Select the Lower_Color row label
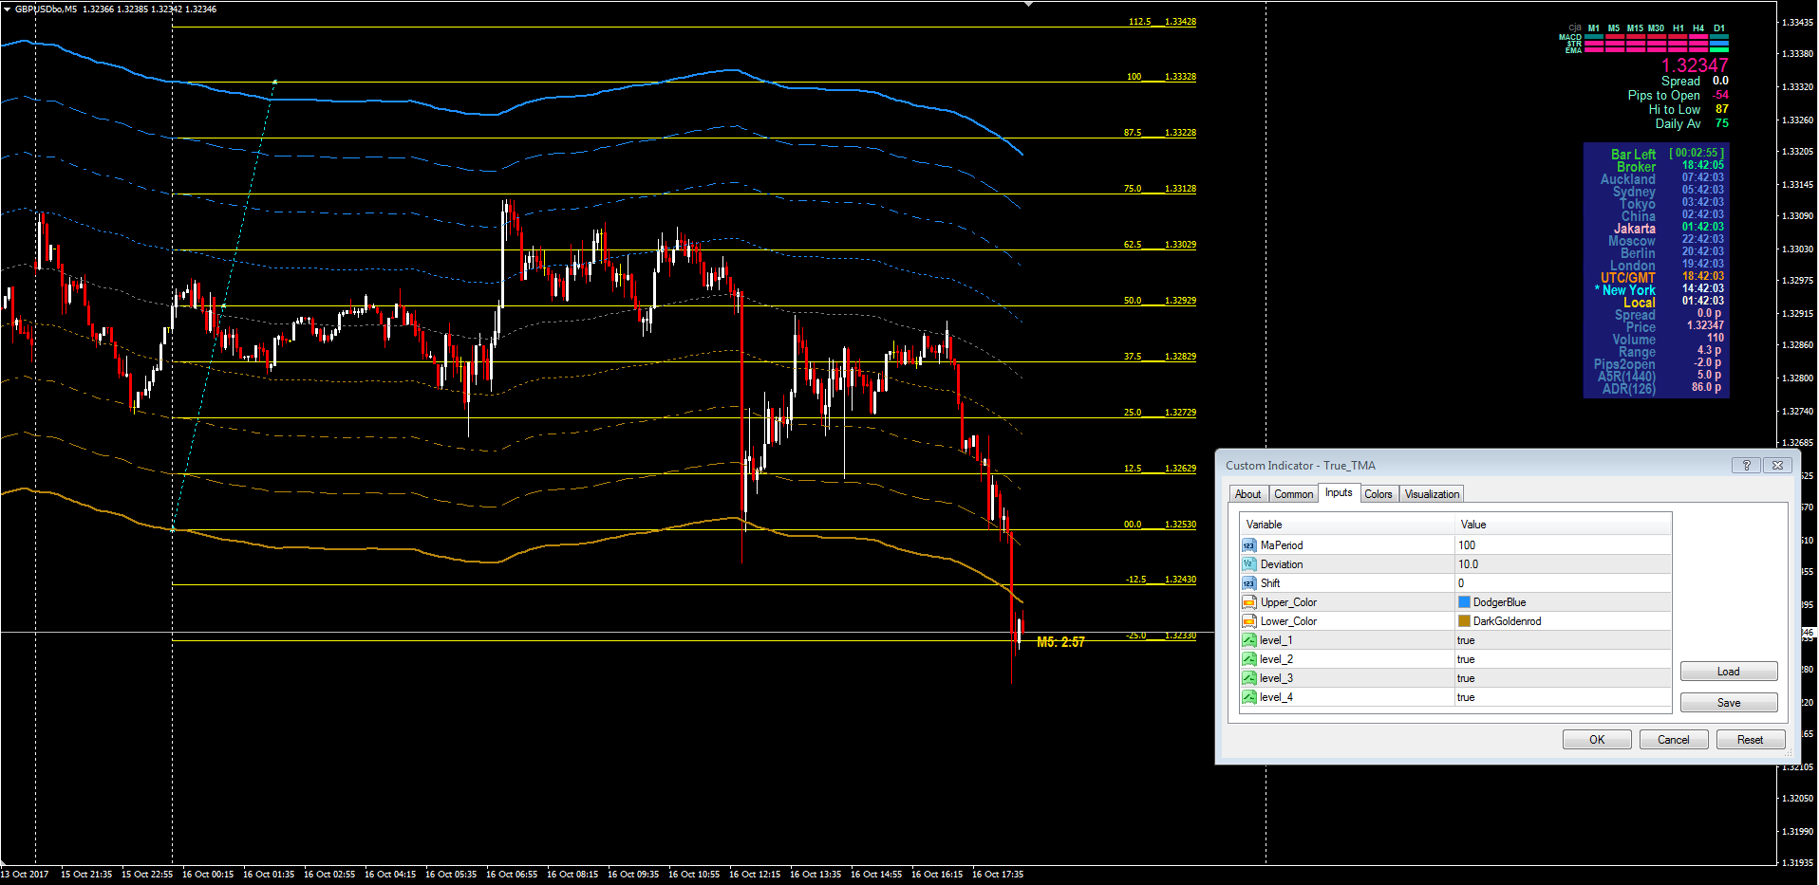 [x=1288, y=621]
